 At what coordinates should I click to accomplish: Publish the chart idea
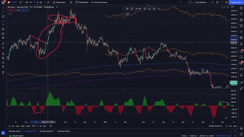236,2
